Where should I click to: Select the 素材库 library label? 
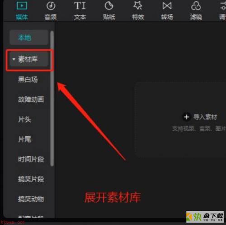tap(28, 59)
